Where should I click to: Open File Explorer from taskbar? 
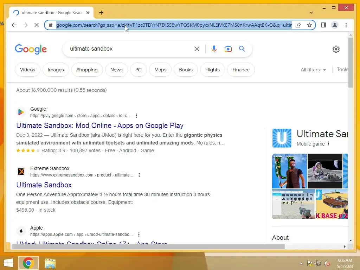[50, 263]
